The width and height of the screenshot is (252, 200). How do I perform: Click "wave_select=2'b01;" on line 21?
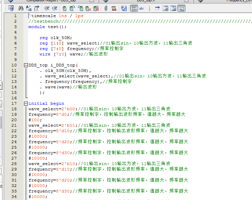pyautogui.click(x=53, y=125)
